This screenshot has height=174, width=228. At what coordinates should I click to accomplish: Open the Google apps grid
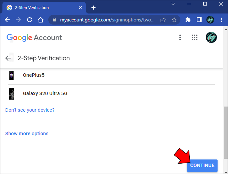(195, 37)
